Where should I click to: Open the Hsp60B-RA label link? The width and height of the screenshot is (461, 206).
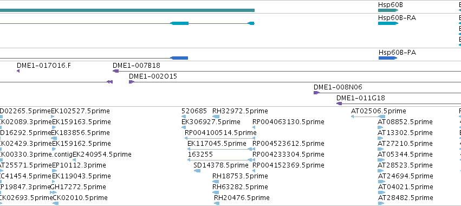tap(397, 18)
